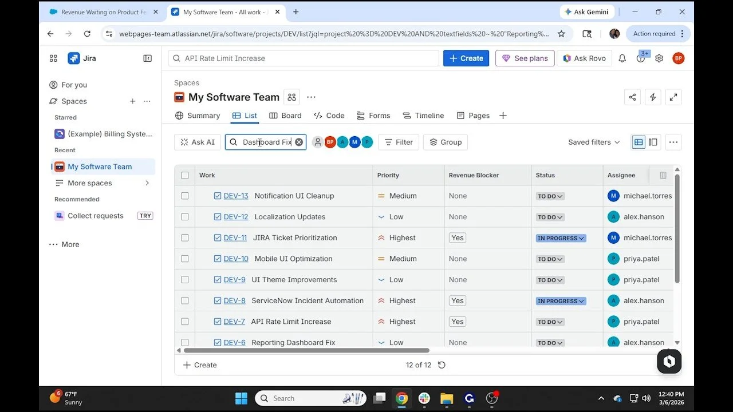Open the Saved filters dropdown
733x412 pixels.
coord(594,142)
